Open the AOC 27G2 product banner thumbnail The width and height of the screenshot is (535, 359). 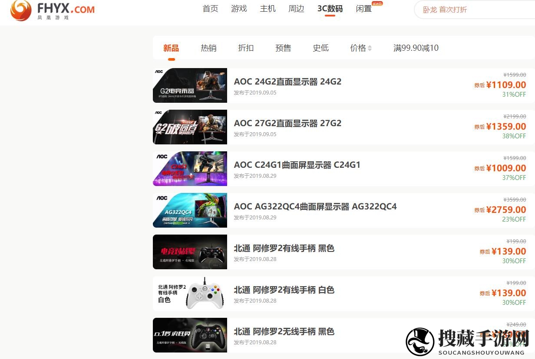pyautogui.click(x=190, y=127)
